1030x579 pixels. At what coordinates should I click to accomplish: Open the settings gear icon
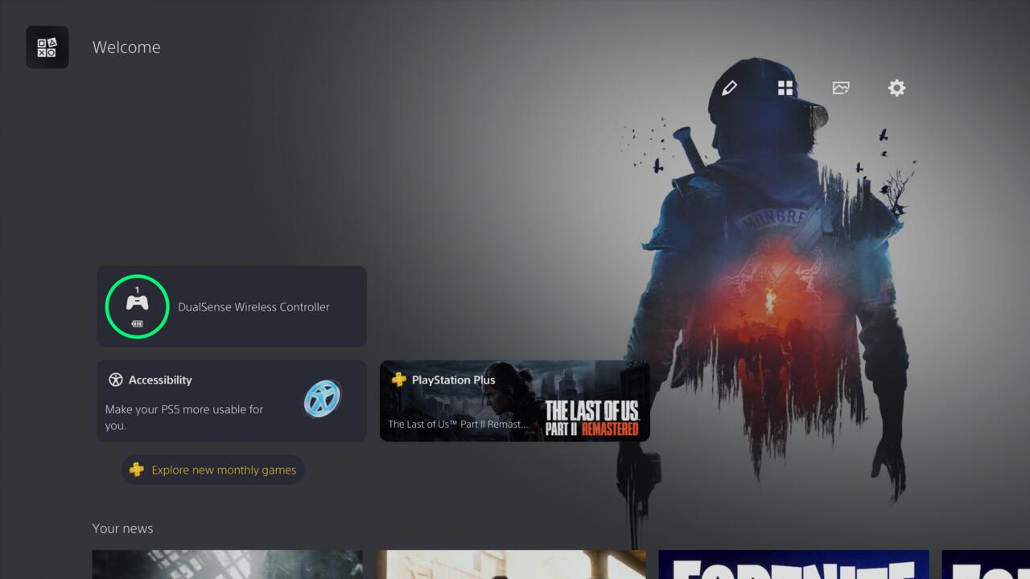point(896,88)
